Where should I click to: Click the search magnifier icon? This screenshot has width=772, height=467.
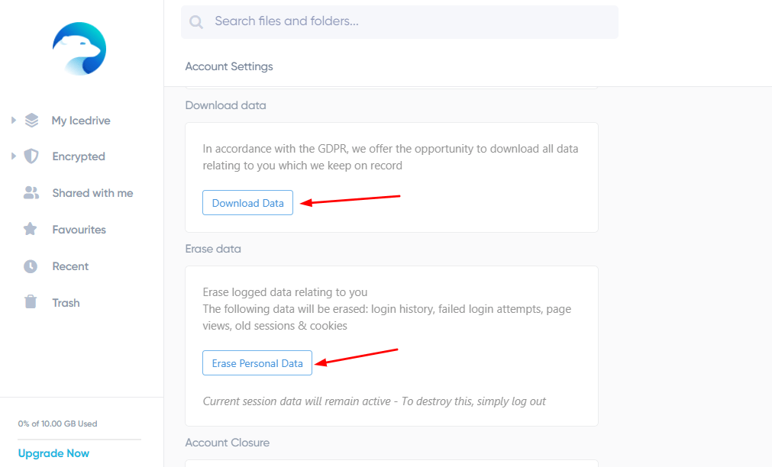[196, 21]
